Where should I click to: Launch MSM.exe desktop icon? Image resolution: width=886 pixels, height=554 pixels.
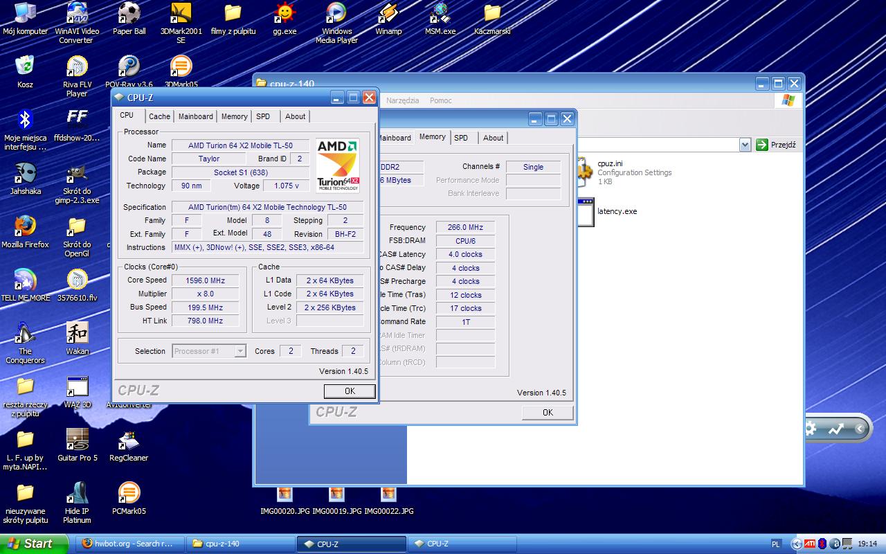click(x=440, y=19)
